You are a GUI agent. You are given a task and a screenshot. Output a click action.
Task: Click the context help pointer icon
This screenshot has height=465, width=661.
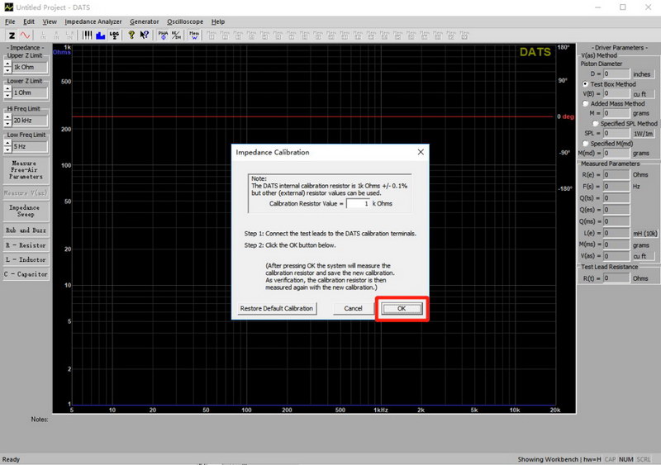click(145, 36)
